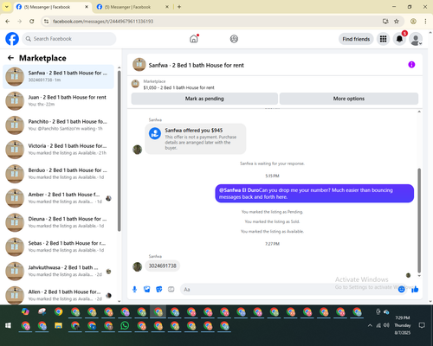Click the Sanfwa offer payment icon
Image resolution: width=433 pixels, height=346 pixels.
(155, 133)
